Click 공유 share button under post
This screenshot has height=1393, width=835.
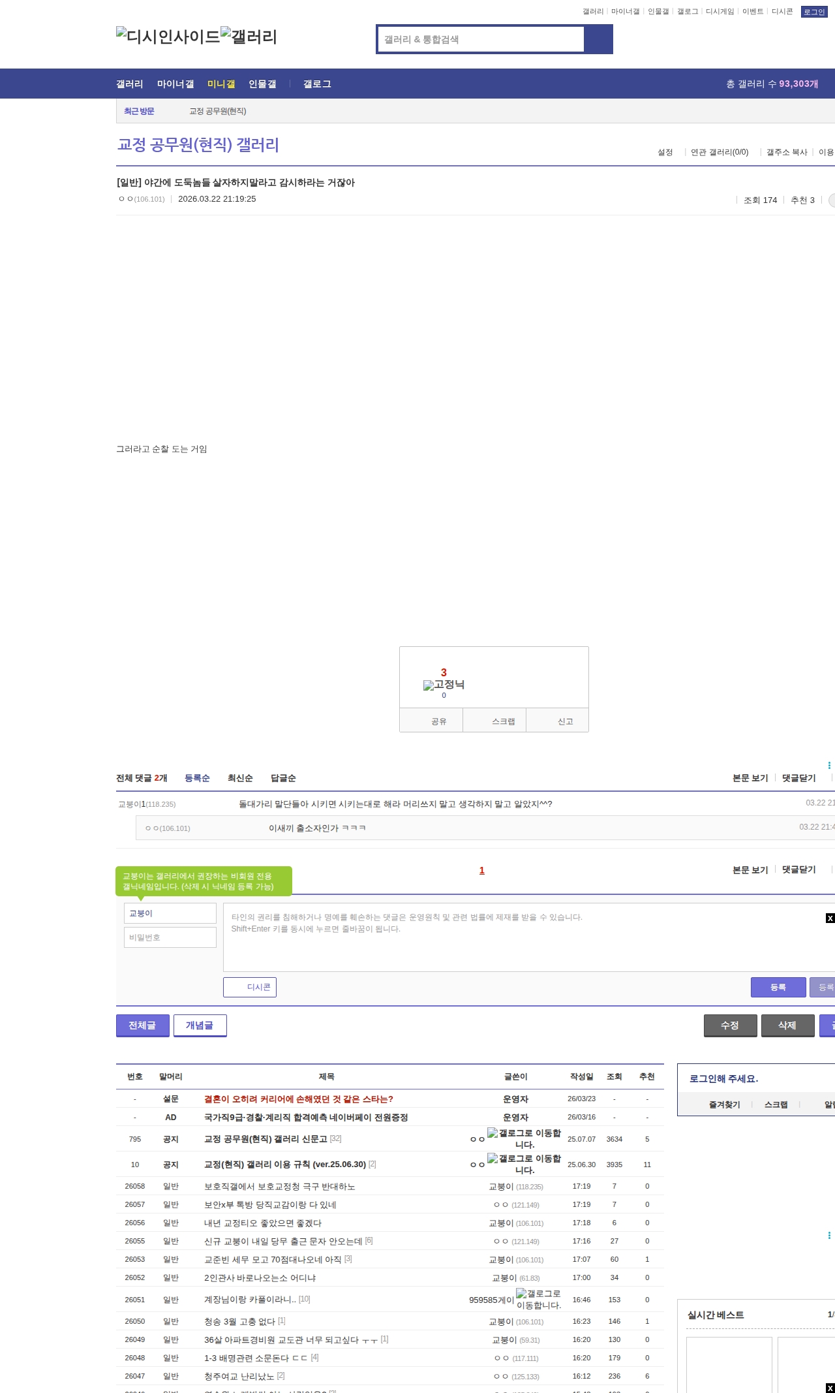431,721
